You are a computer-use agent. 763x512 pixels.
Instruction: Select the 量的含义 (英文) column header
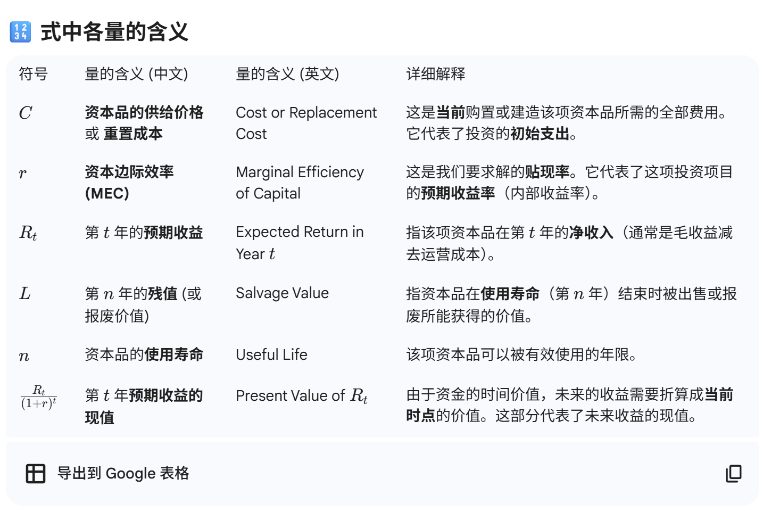click(x=287, y=74)
